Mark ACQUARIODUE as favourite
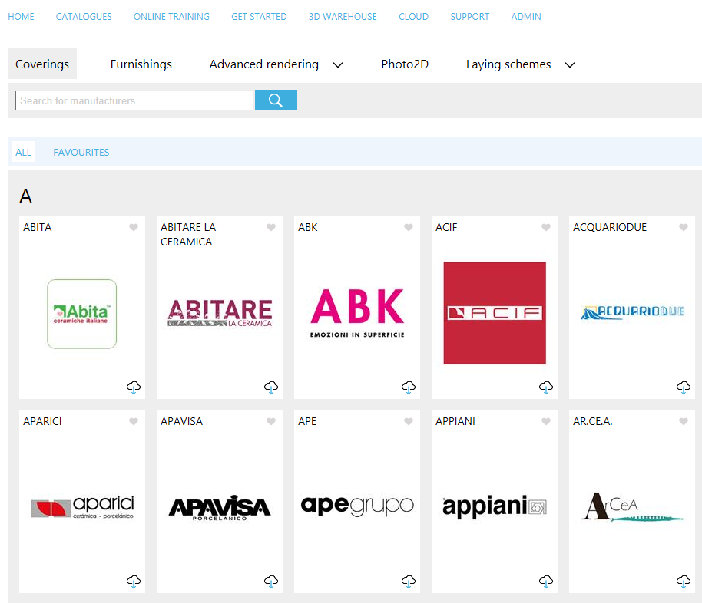This screenshot has width=702, height=603. [x=684, y=227]
